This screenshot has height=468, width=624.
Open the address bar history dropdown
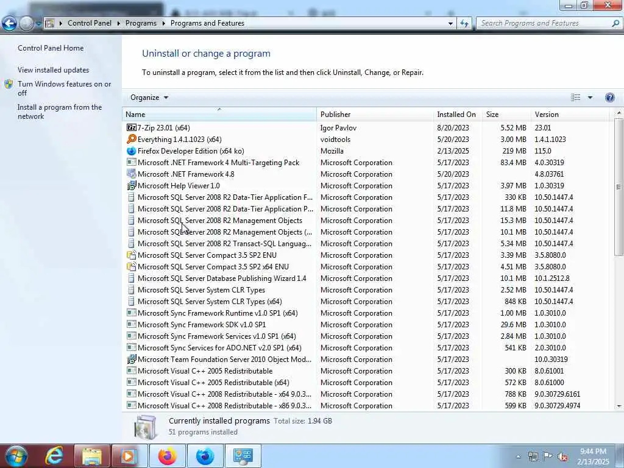(x=450, y=24)
